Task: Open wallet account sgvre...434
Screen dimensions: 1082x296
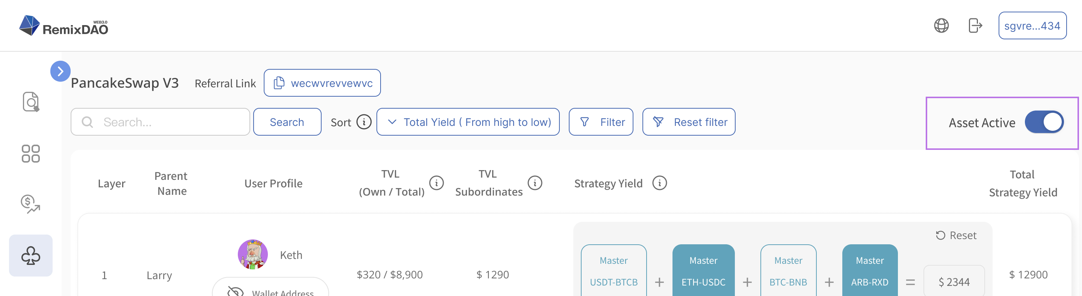Action: tap(1032, 25)
